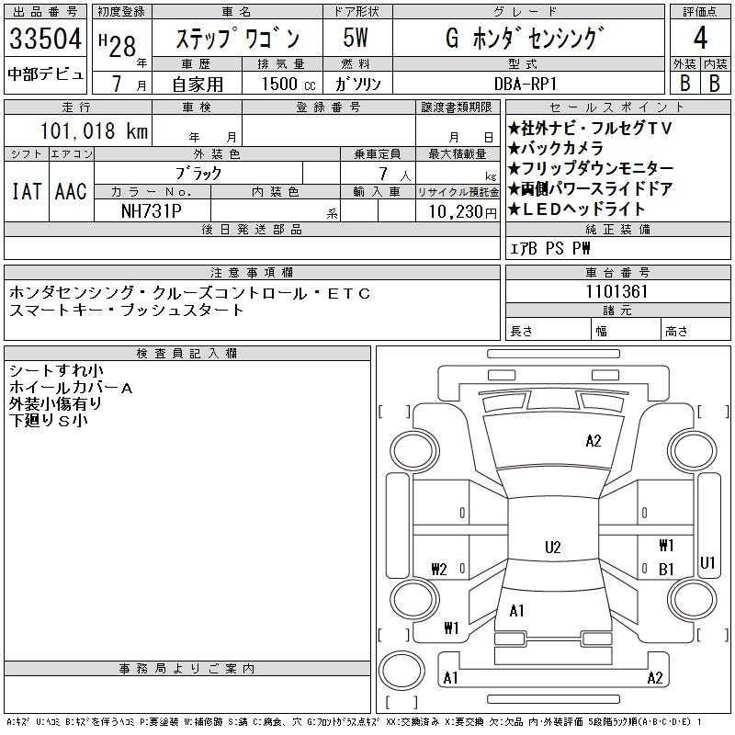Click the 注意事項欄 header

[252, 272]
